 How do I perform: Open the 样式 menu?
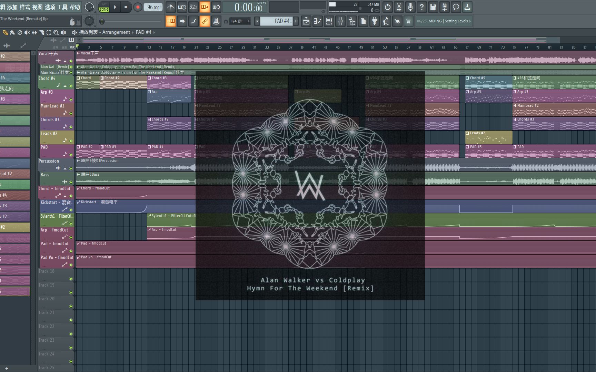[x=24, y=7]
